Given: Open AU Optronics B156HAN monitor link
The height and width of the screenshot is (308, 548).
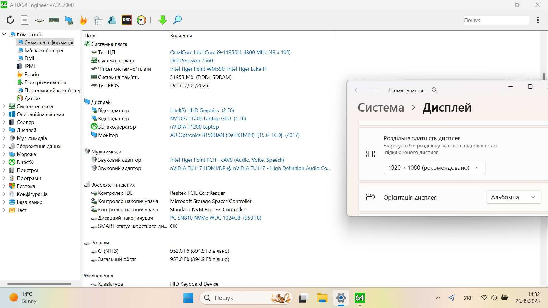Looking at the screenshot, I should pyautogui.click(x=235, y=135).
